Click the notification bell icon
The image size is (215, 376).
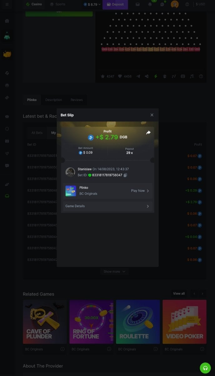click(150, 4)
